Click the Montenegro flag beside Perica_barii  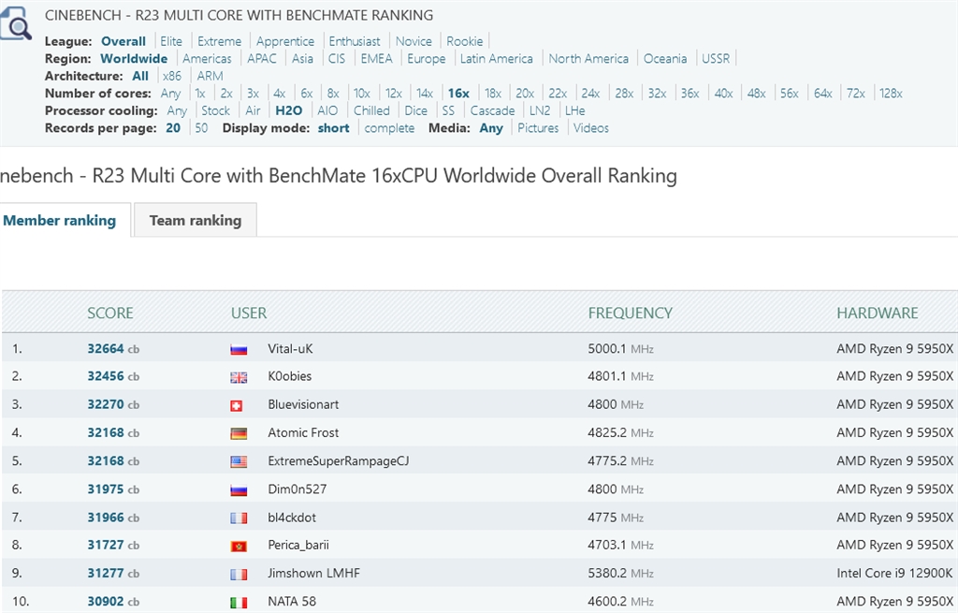(x=239, y=546)
